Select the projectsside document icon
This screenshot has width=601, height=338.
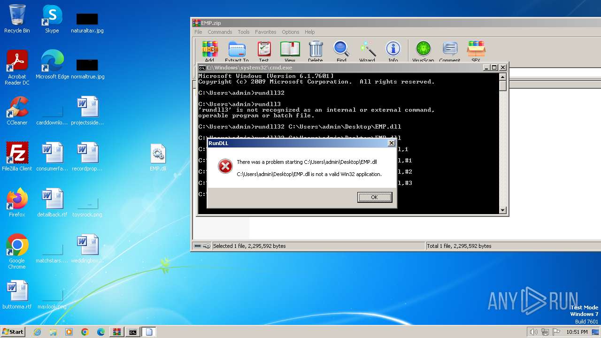pyautogui.click(x=87, y=111)
